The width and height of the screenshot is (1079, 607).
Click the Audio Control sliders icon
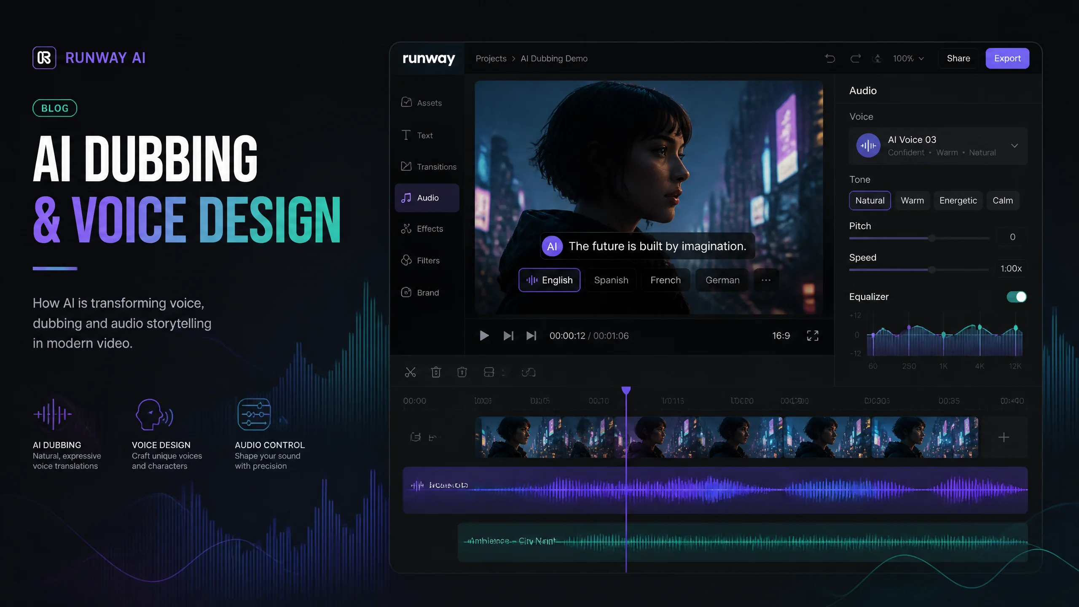point(254,414)
